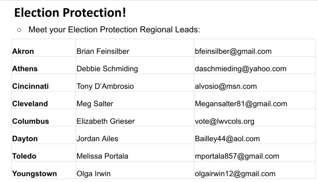318x182 pixels.
Task: Click the Election Protection! slide title
Action: (70, 12)
